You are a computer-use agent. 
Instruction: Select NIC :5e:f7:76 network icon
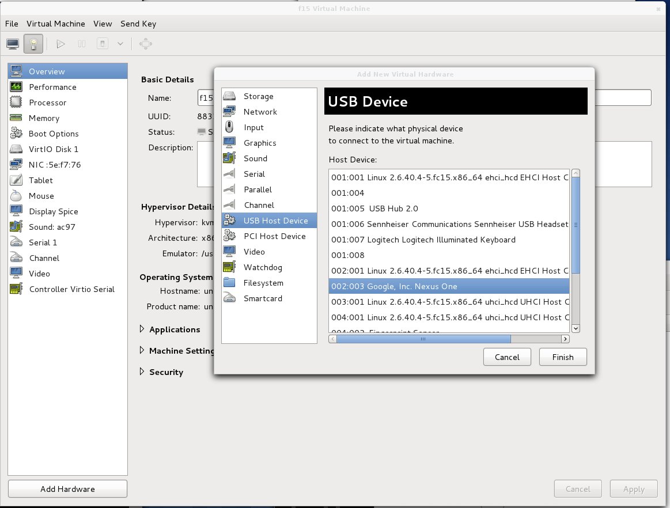16,165
